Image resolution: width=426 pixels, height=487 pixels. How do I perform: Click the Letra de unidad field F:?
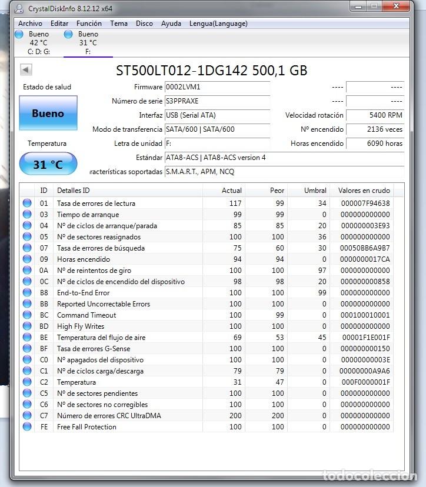point(217,144)
